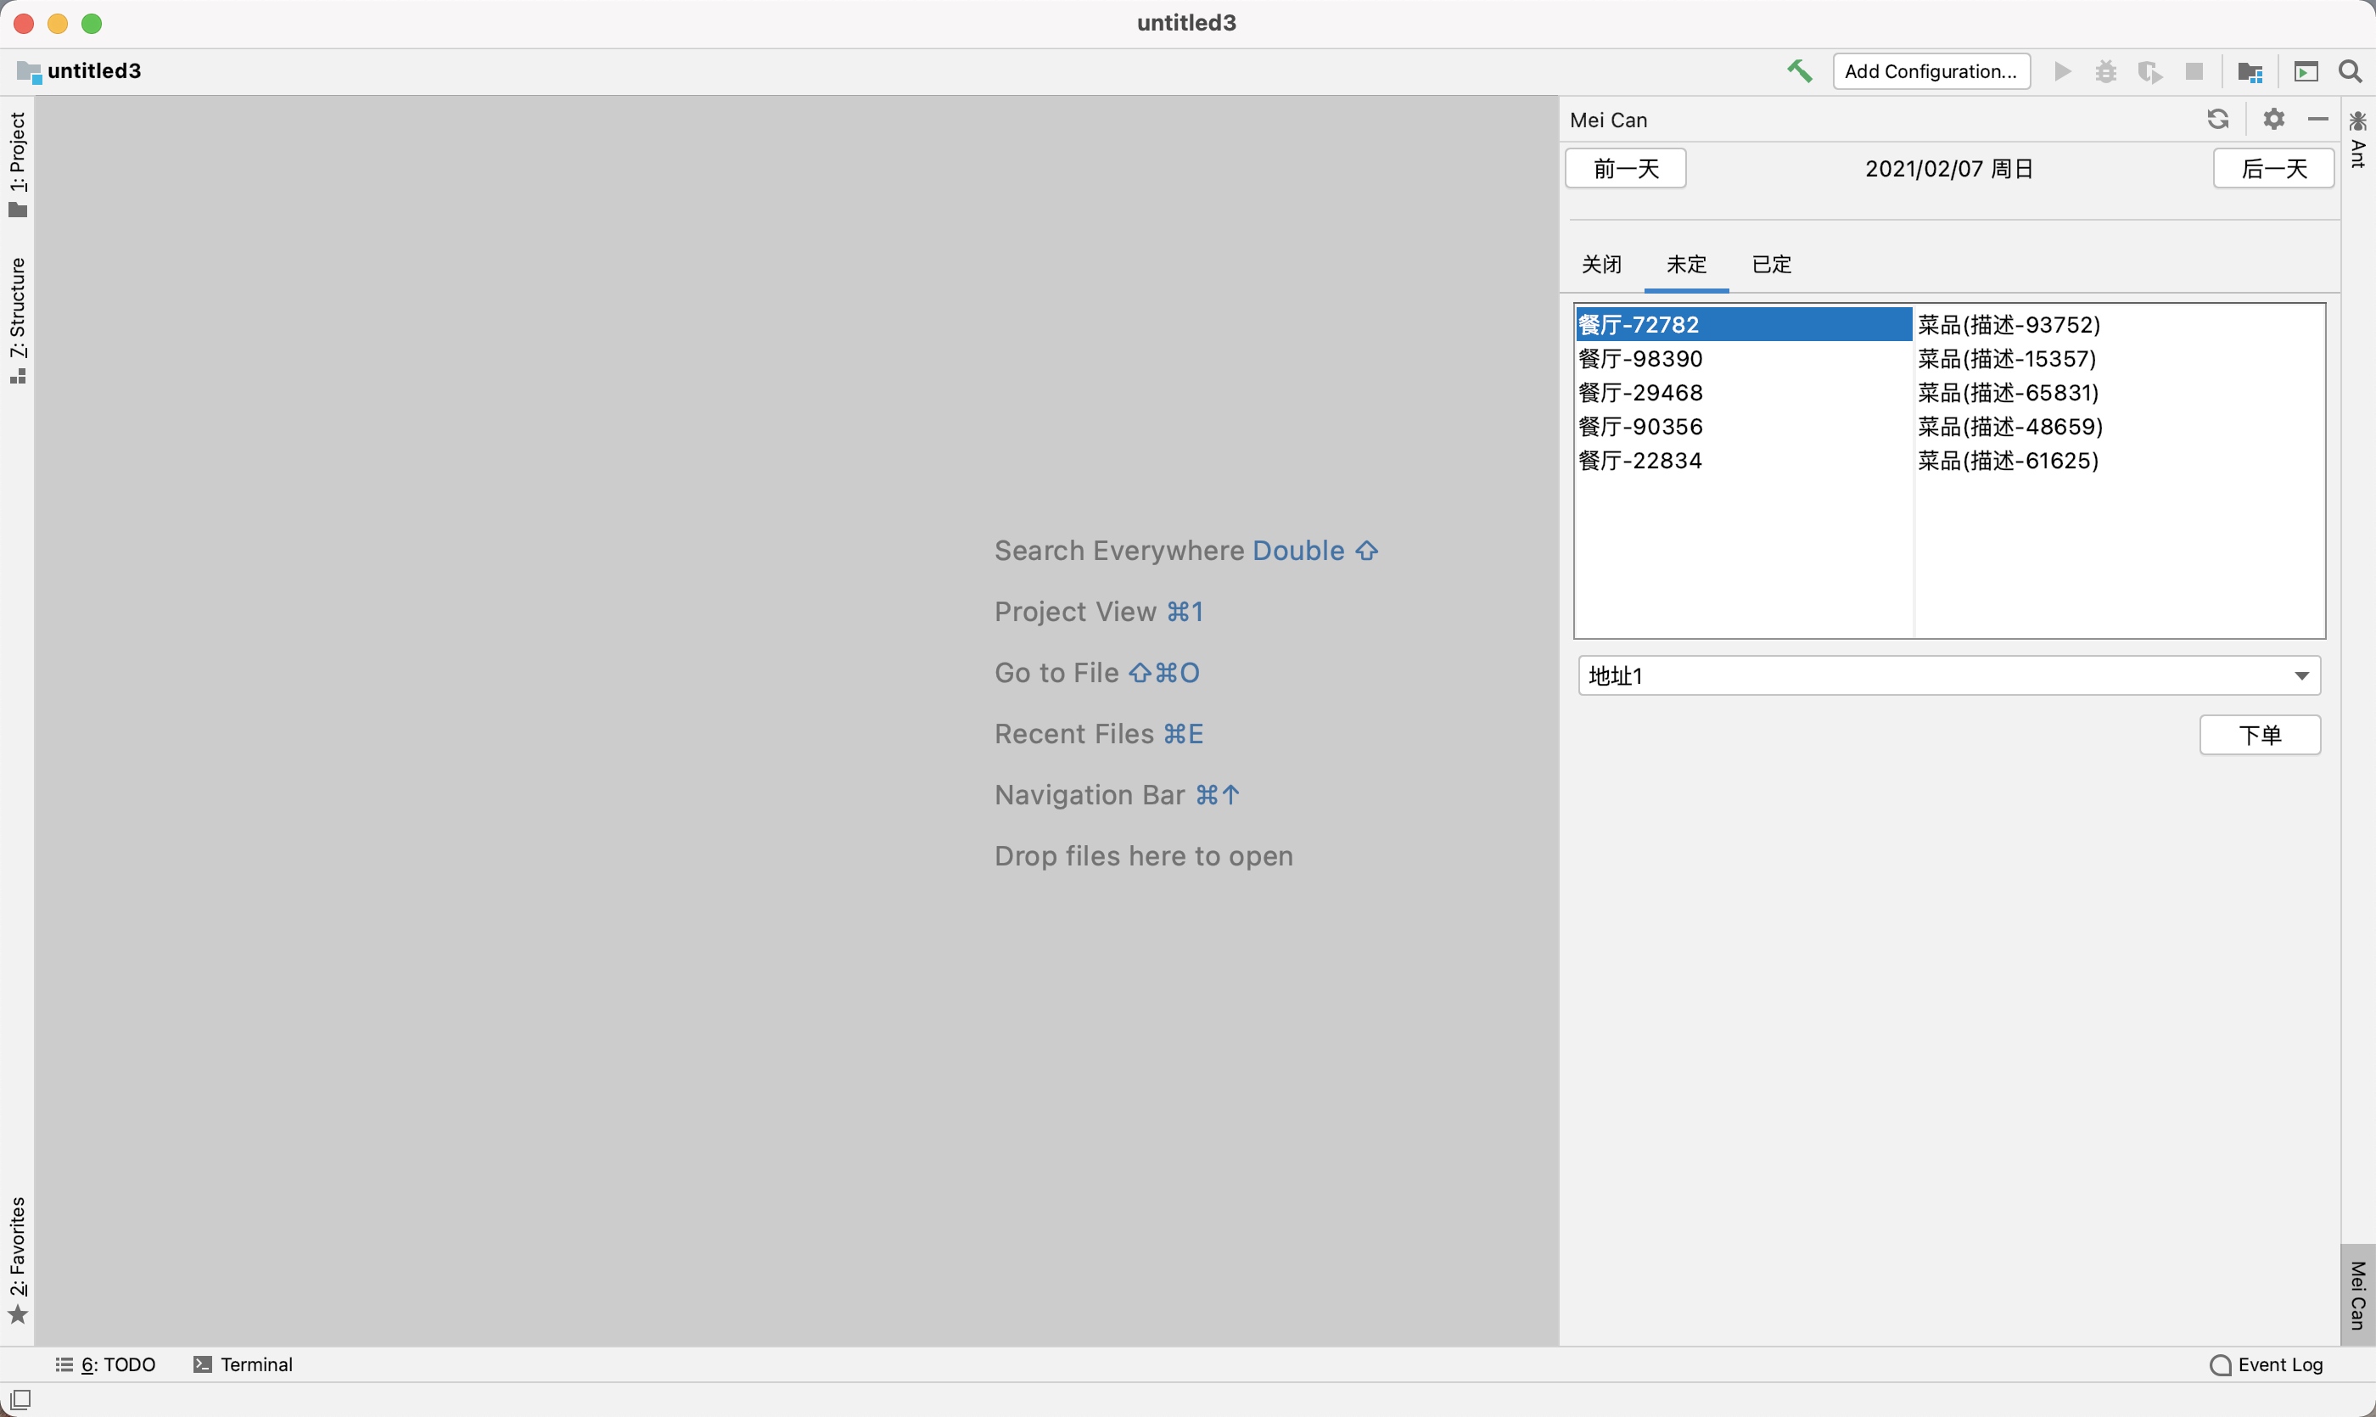The width and height of the screenshot is (2376, 1417).
Task: Click the Search Everywhere magnifier icon
Action: [2351, 70]
